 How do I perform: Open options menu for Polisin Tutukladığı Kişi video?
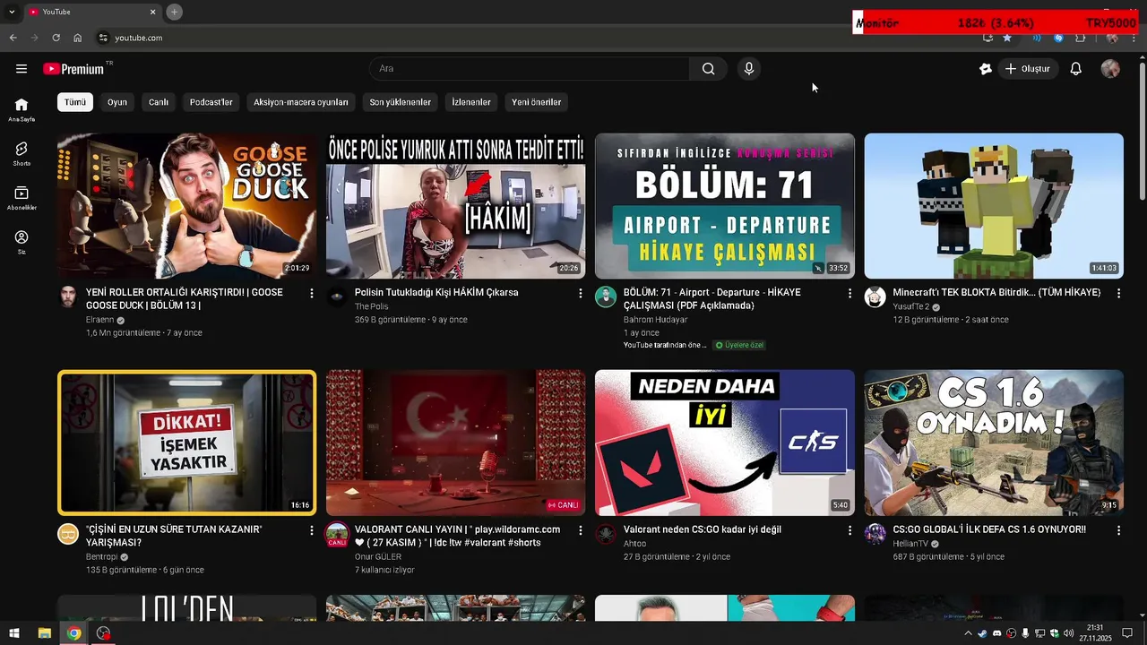(x=581, y=293)
